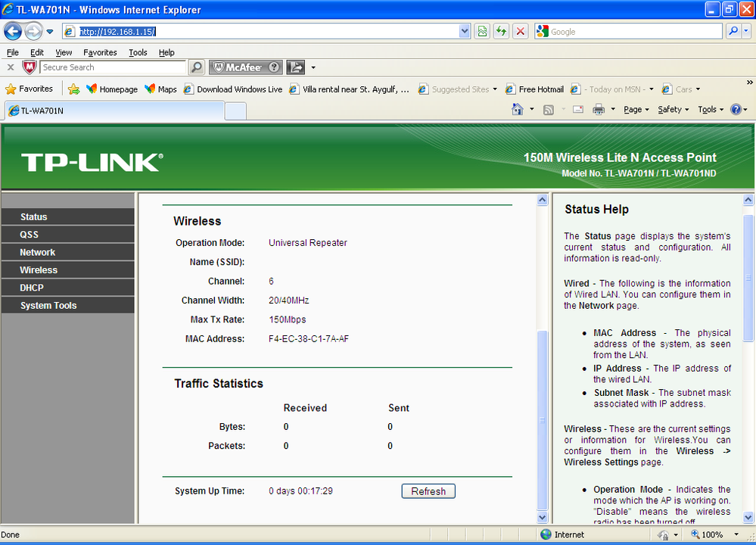
Task: Click the Refresh button beside System Up Time
Action: pos(428,491)
